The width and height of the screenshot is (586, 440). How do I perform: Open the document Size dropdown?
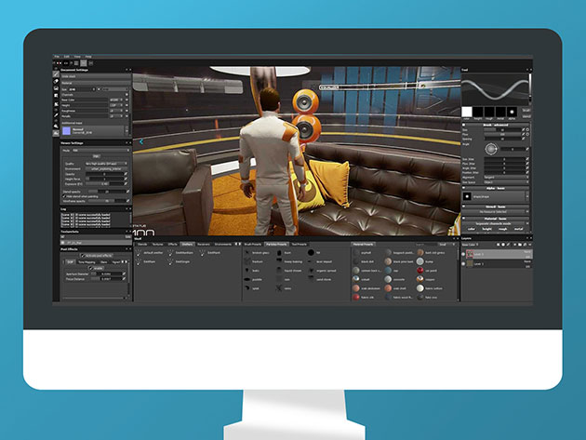tap(82, 89)
